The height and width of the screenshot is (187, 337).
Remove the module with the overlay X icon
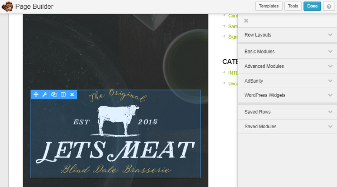[72, 94]
